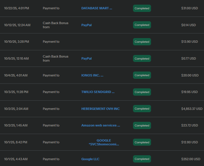
Task: Open the GOOGLE *SVCShomecomi payment link
Action: (x=104, y=142)
